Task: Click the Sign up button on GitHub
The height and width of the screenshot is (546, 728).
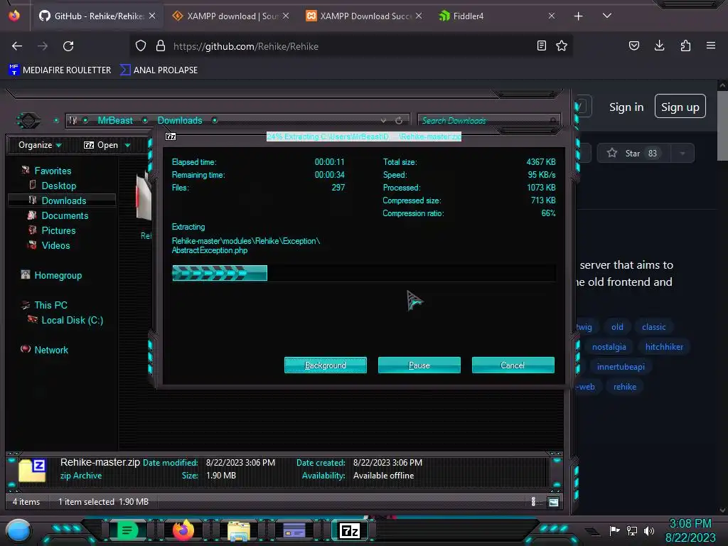Action: pyautogui.click(x=680, y=107)
